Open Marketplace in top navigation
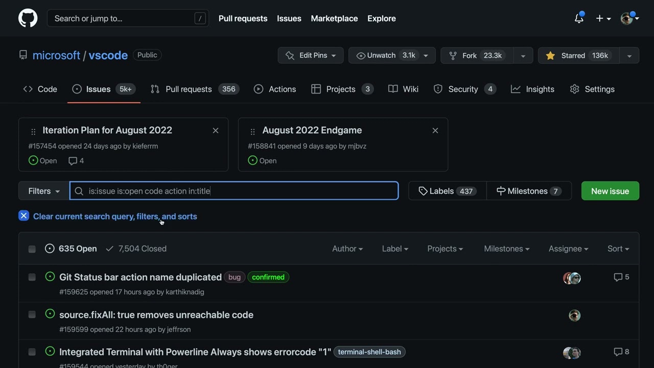Viewport: 654px width, 368px height. pos(334,18)
